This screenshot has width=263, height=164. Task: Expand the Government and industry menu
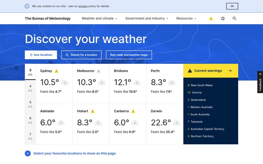tap(147, 19)
